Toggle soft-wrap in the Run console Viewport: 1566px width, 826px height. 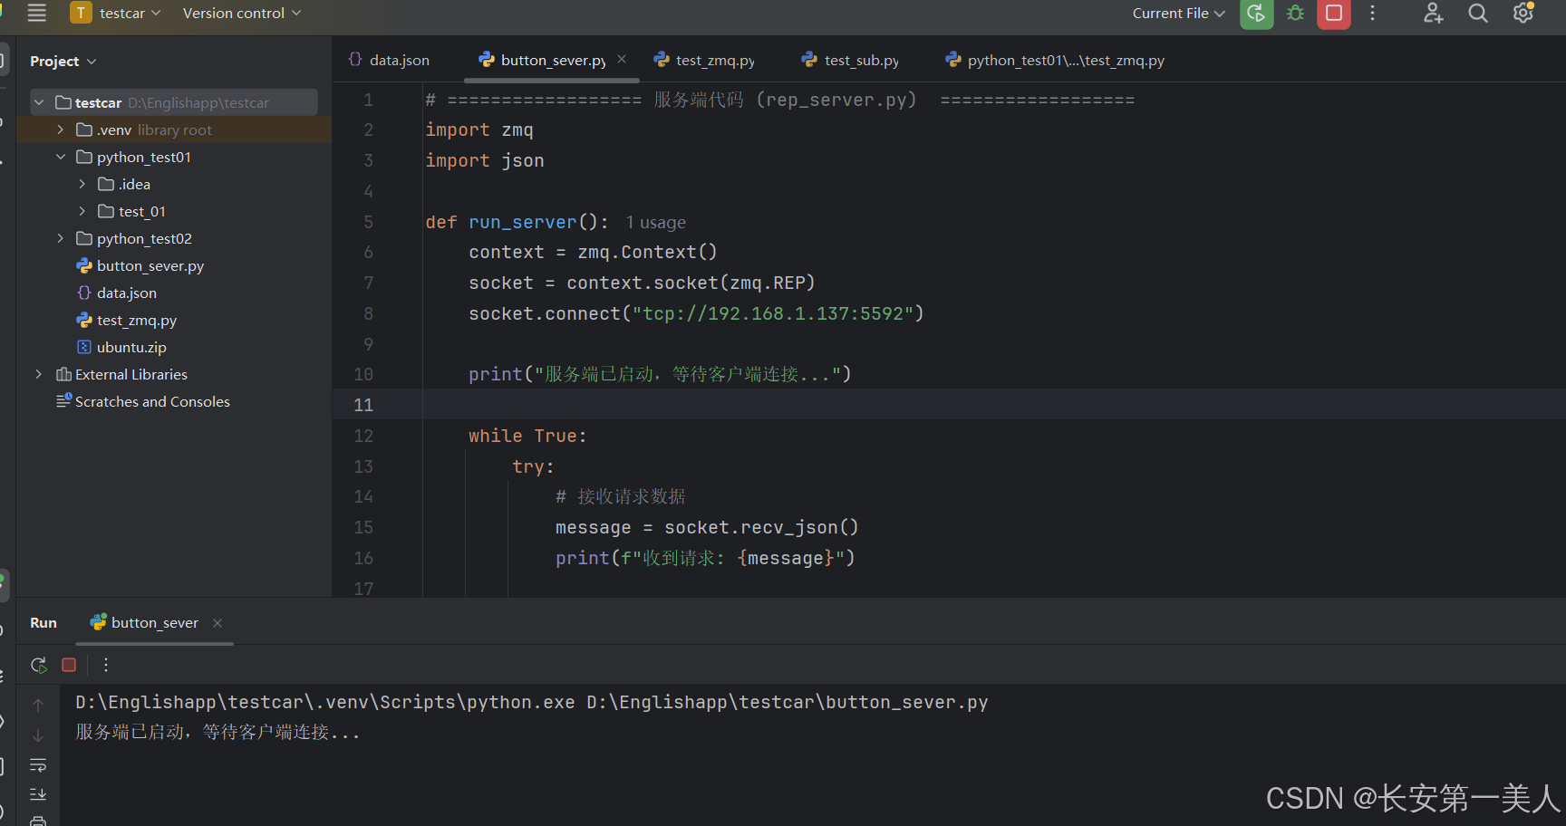point(38,764)
